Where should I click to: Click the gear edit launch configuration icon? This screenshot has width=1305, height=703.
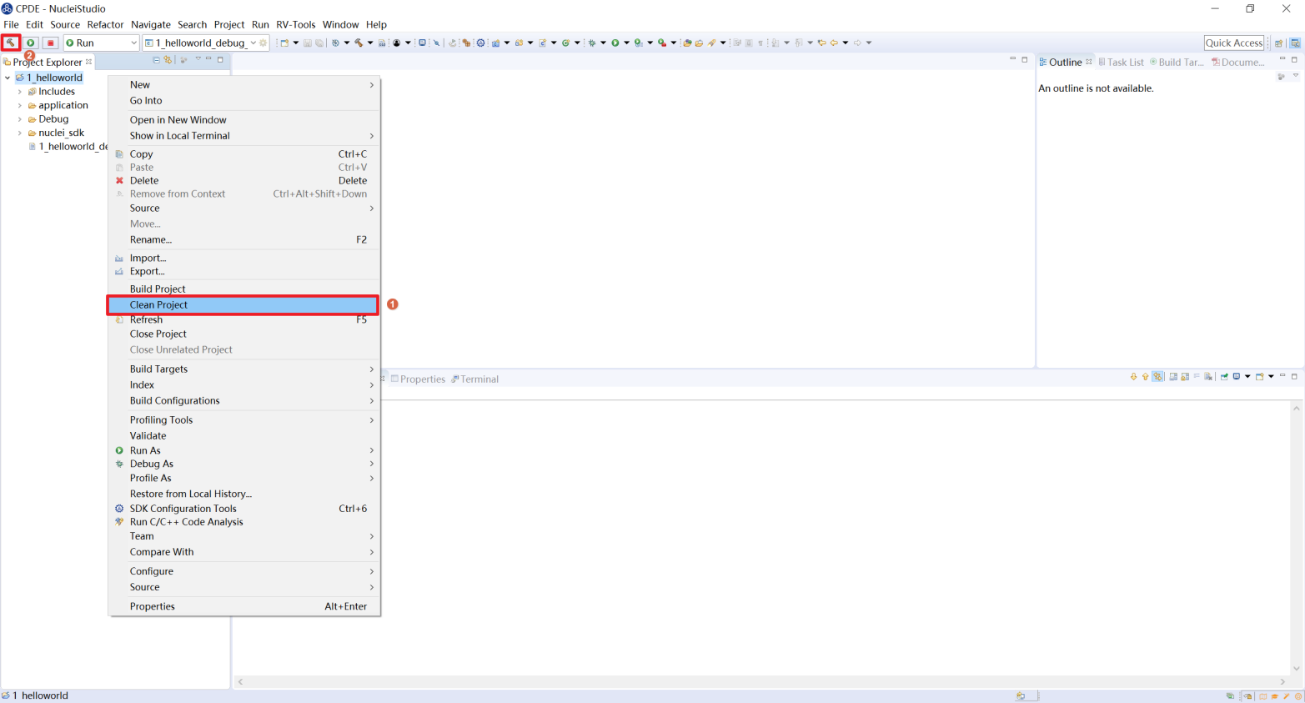[x=264, y=43]
